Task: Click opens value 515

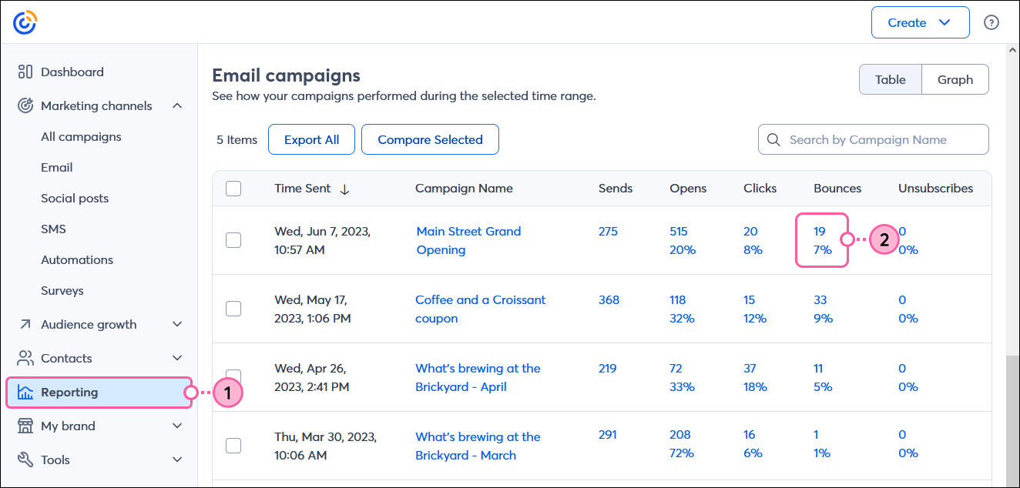Action: pyautogui.click(x=679, y=231)
